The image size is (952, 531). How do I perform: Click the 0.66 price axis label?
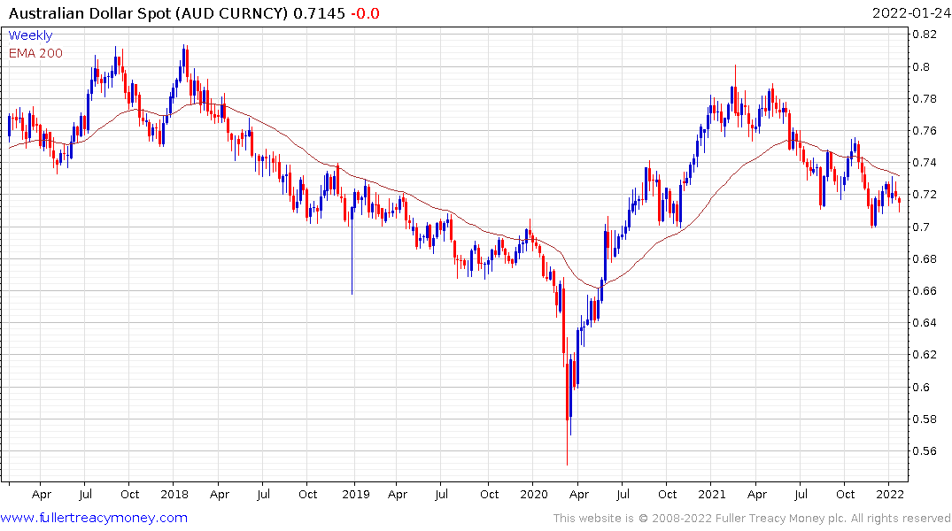coord(925,290)
